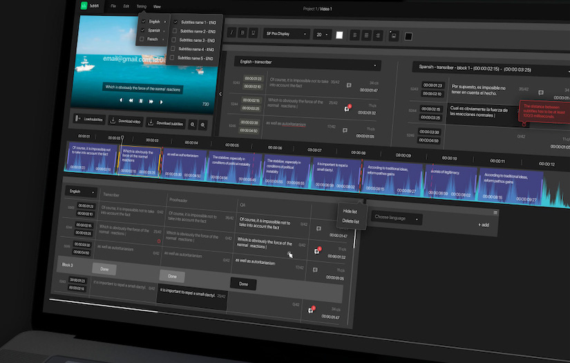Screen dimensions: 570x363
Task: Open the Choose language dropdown
Action: [396, 218]
